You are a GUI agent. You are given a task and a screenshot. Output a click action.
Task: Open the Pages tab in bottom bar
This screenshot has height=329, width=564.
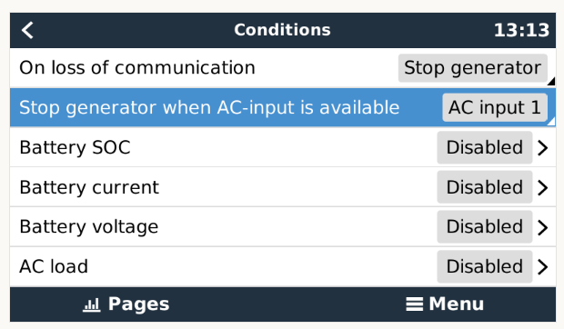[126, 304]
